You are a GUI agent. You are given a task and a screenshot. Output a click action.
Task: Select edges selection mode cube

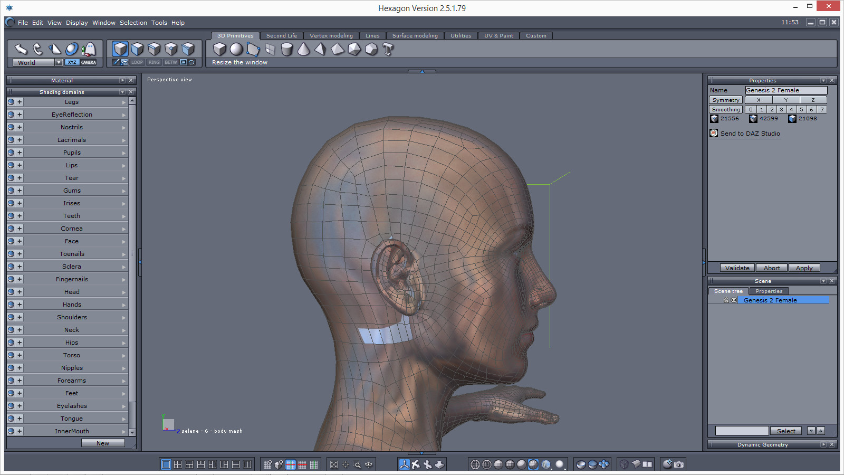pos(154,49)
